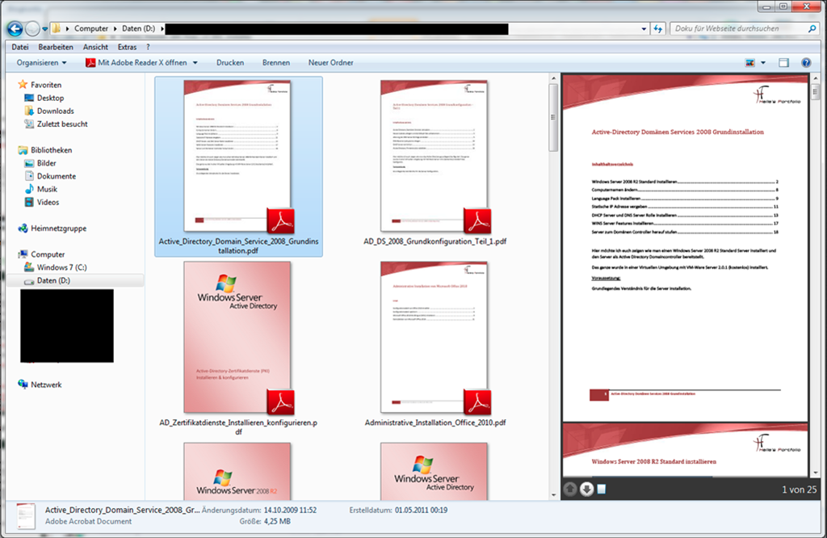Click the Favoriten star icon
Screen dimensions: 827x538
(23, 84)
